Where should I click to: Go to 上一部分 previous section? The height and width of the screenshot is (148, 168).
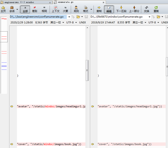pos(134,9)
